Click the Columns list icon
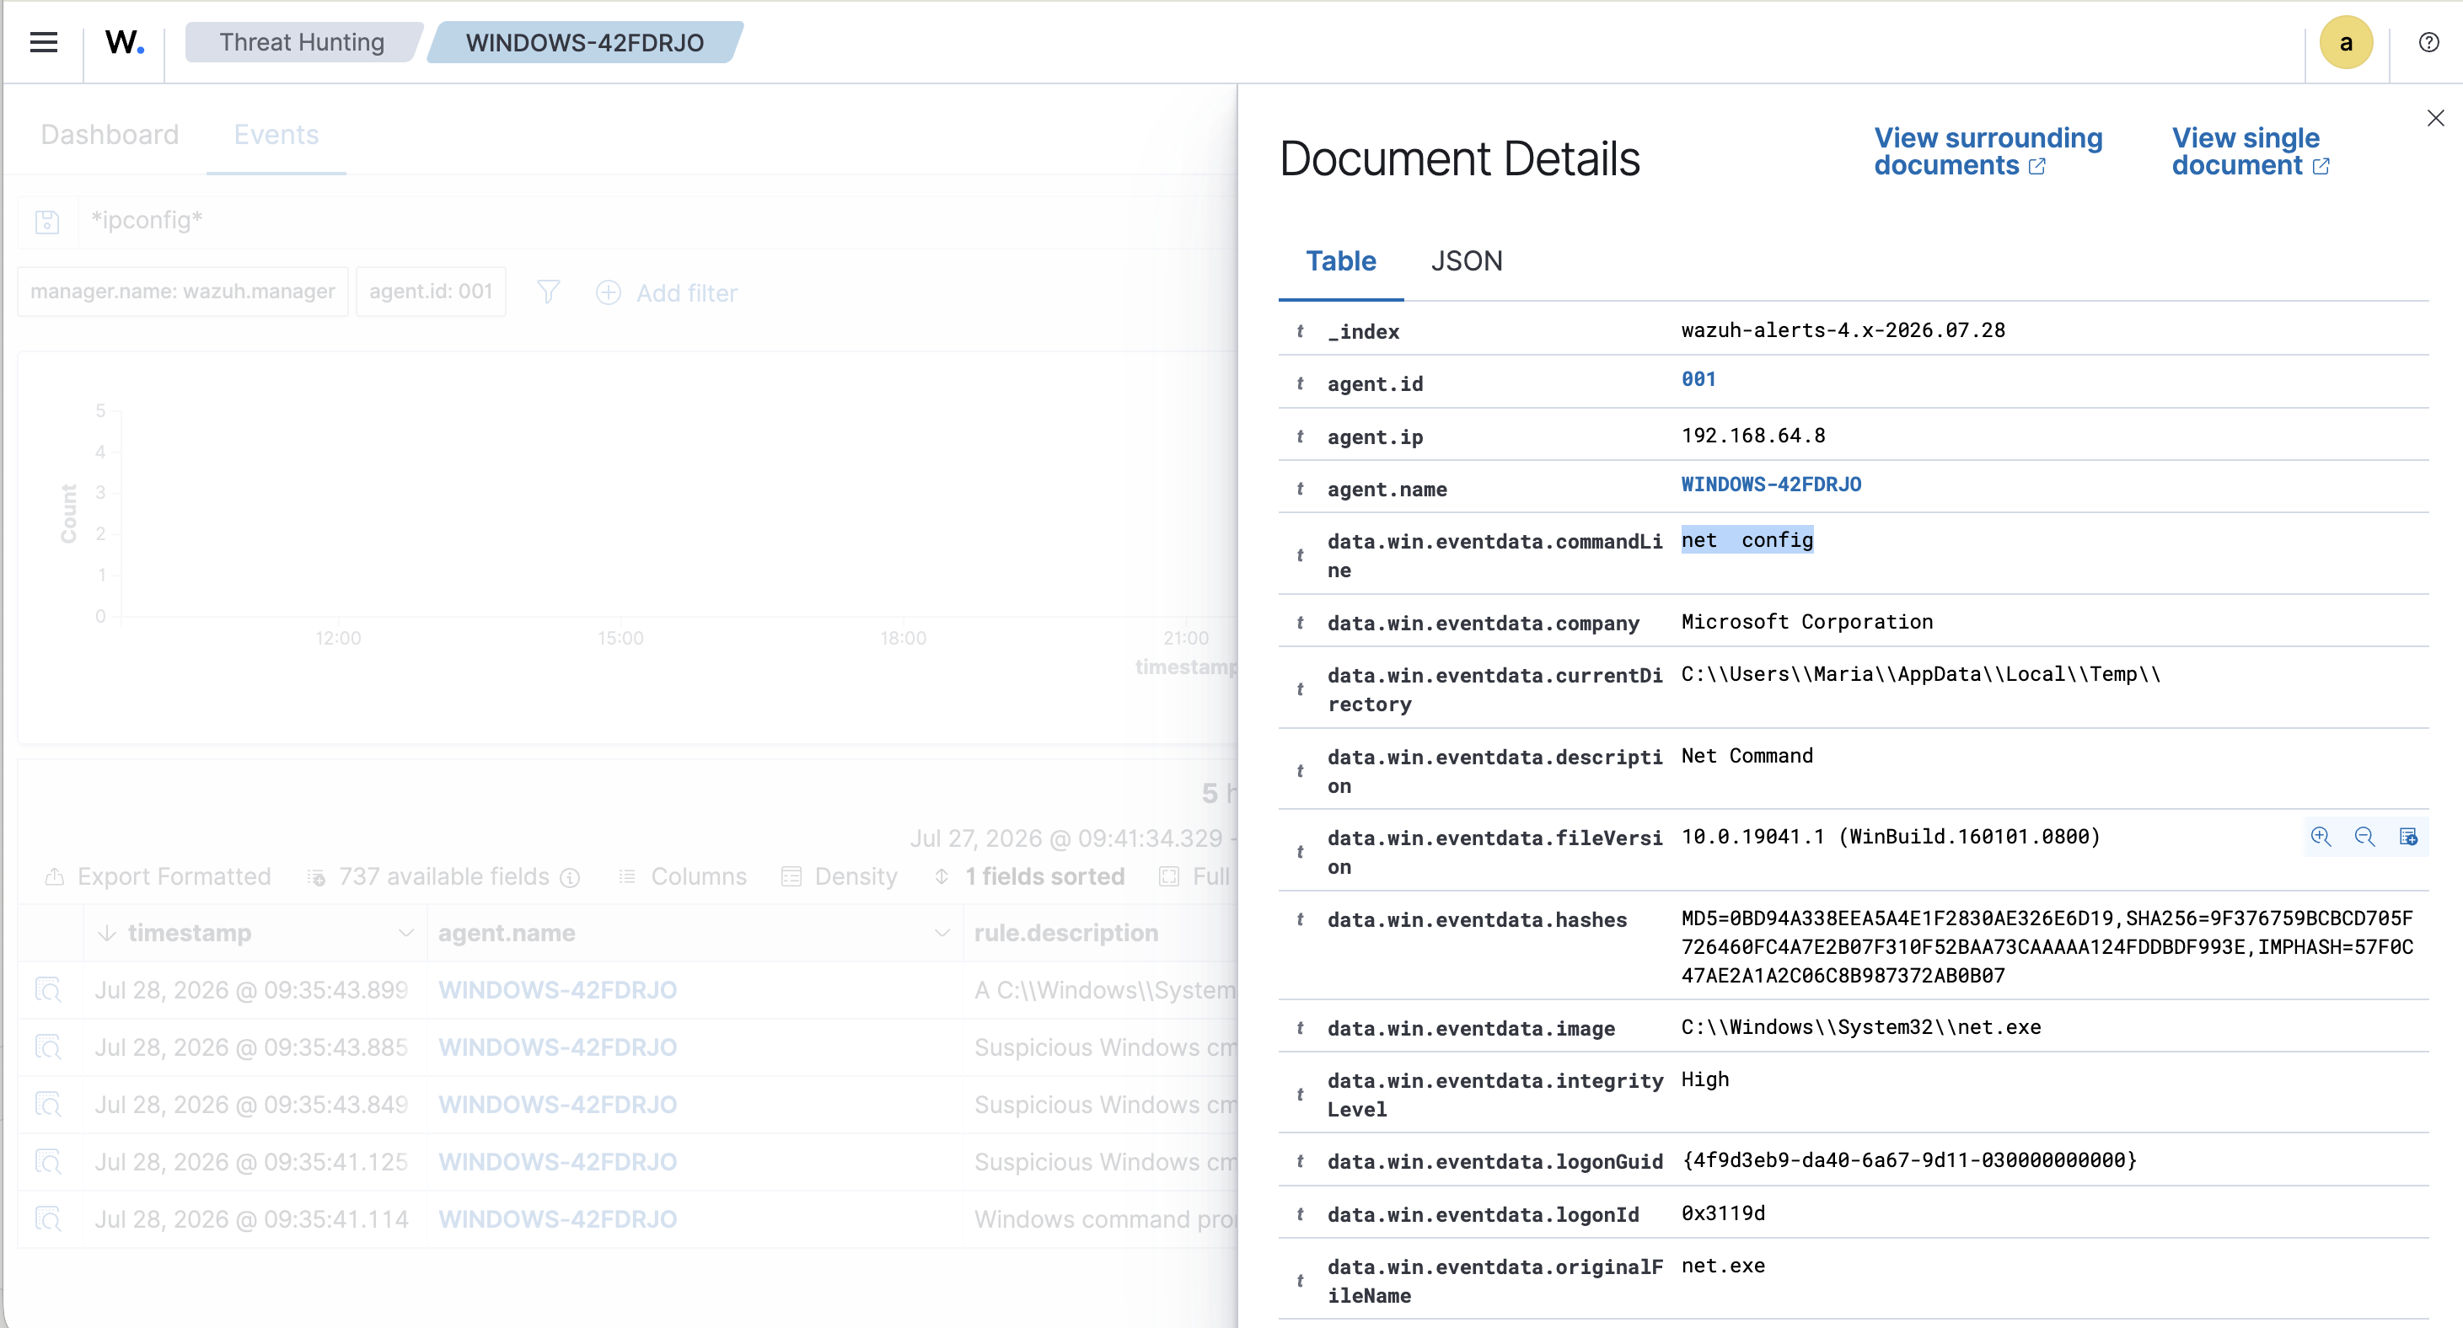Image resolution: width=2463 pixels, height=1328 pixels. click(x=627, y=876)
